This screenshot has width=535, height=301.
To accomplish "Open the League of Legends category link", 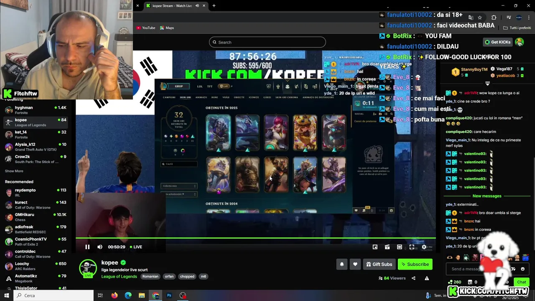I will [x=119, y=276].
